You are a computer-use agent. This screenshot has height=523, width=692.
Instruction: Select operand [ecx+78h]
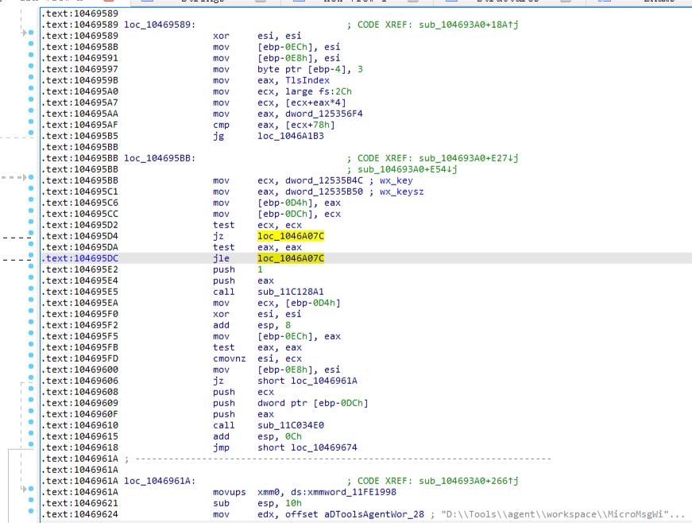tap(311, 125)
